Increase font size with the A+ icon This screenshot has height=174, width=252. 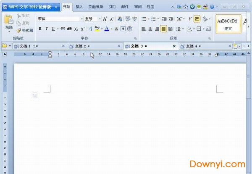pyautogui.click(x=105, y=19)
